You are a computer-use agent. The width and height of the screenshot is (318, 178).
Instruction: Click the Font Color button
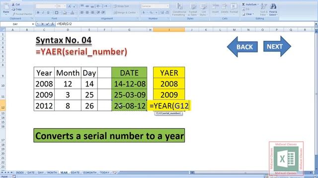(72, 13)
